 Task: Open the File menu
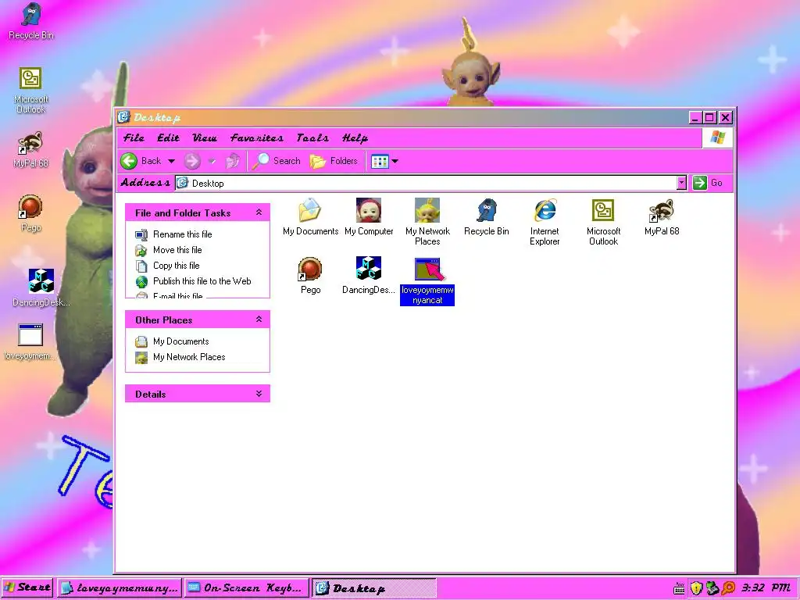tap(134, 137)
